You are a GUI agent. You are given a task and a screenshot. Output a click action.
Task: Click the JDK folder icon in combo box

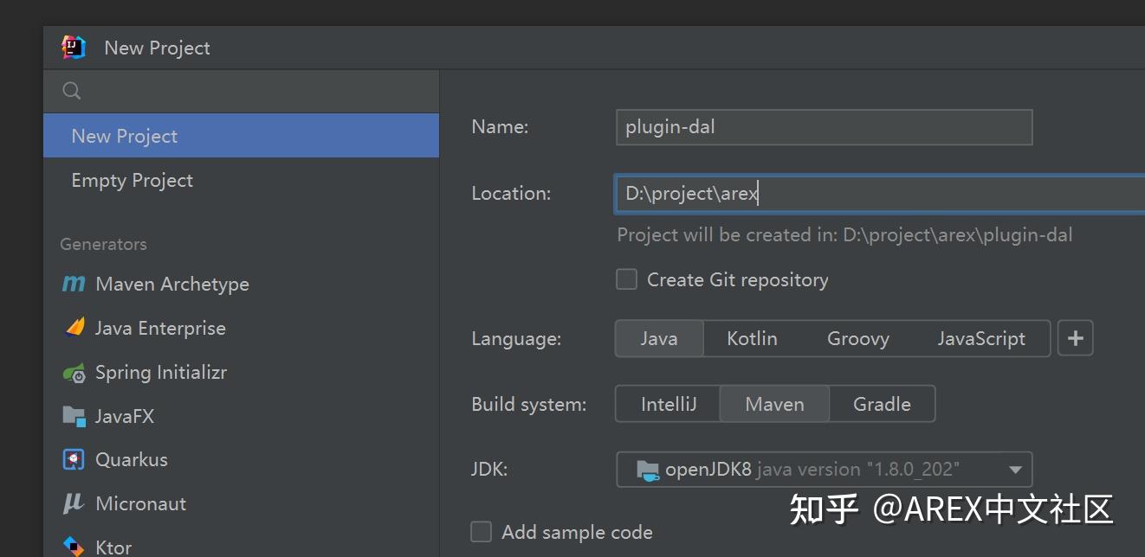point(648,470)
